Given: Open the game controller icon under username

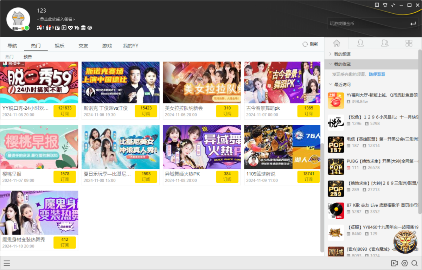Looking at the screenshot, I should click(x=39, y=28).
